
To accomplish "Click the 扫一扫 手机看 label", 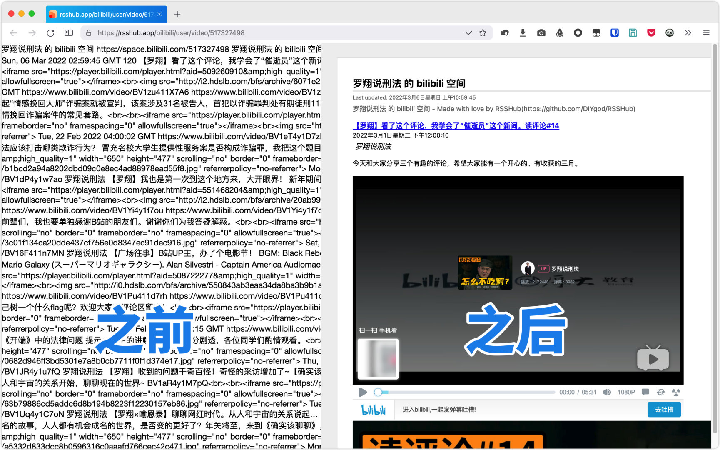I will (378, 330).
